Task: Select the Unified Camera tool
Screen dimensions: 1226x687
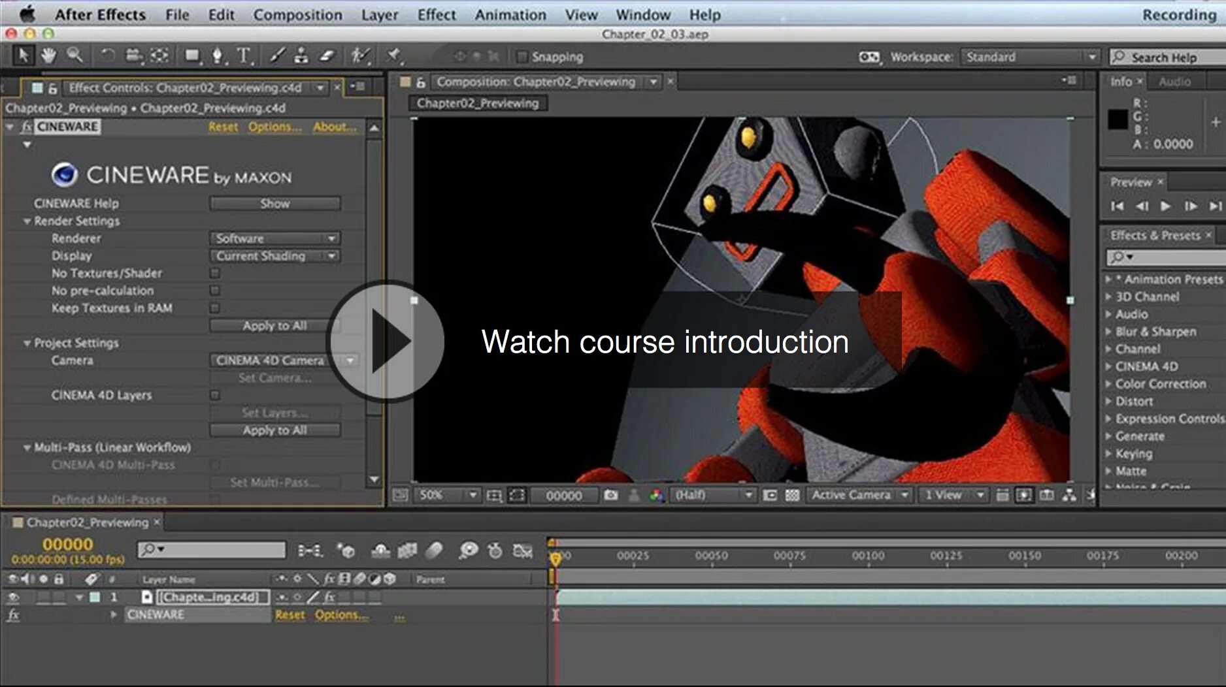Action: click(133, 56)
